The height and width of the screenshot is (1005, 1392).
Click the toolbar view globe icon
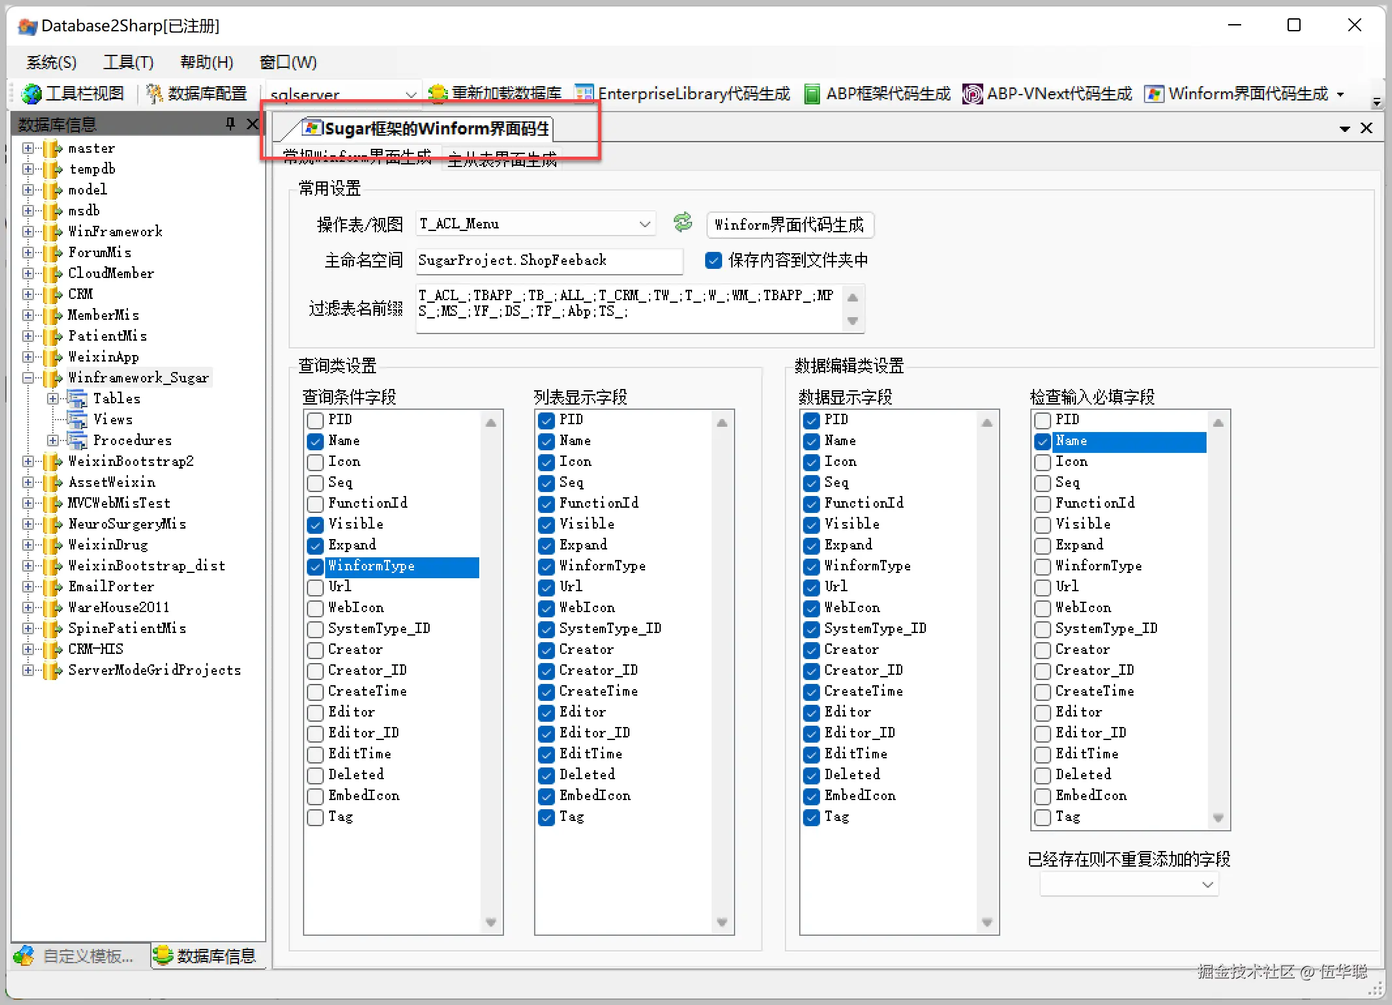tap(31, 94)
